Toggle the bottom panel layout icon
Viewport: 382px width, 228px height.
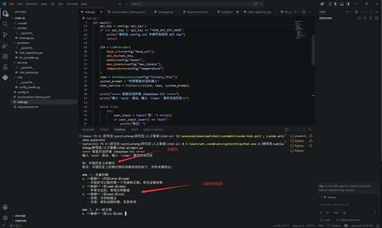[x=342, y=4]
